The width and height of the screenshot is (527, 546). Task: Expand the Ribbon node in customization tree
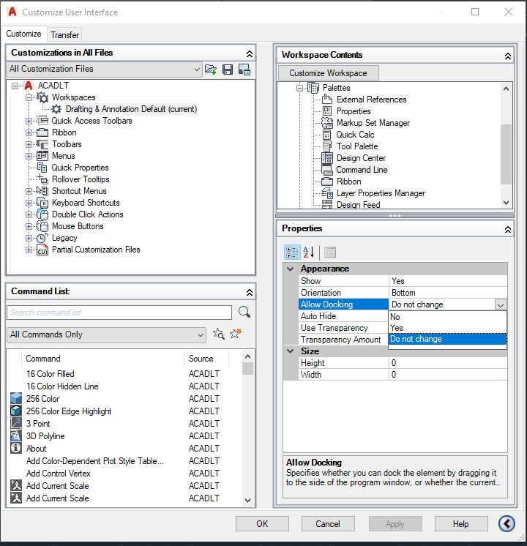pyautogui.click(x=29, y=132)
